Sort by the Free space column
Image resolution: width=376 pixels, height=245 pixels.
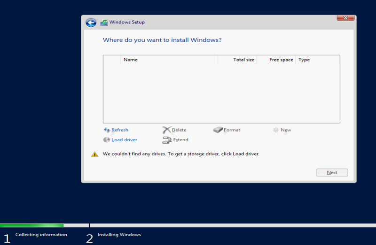click(x=281, y=60)
